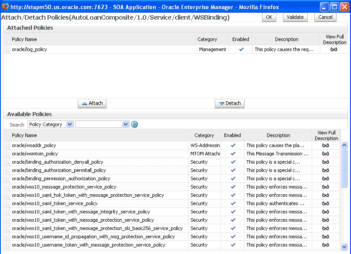The image size is (351, 254).
Task: Detach the selected policy
Action: 230,103
